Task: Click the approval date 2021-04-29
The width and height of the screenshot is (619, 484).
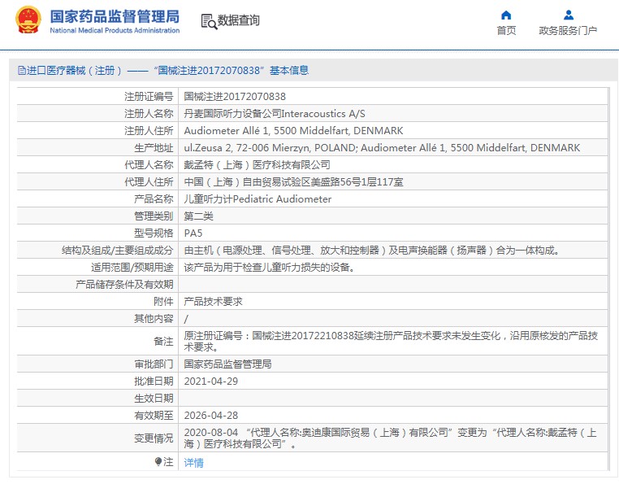Action: (210, 381)
